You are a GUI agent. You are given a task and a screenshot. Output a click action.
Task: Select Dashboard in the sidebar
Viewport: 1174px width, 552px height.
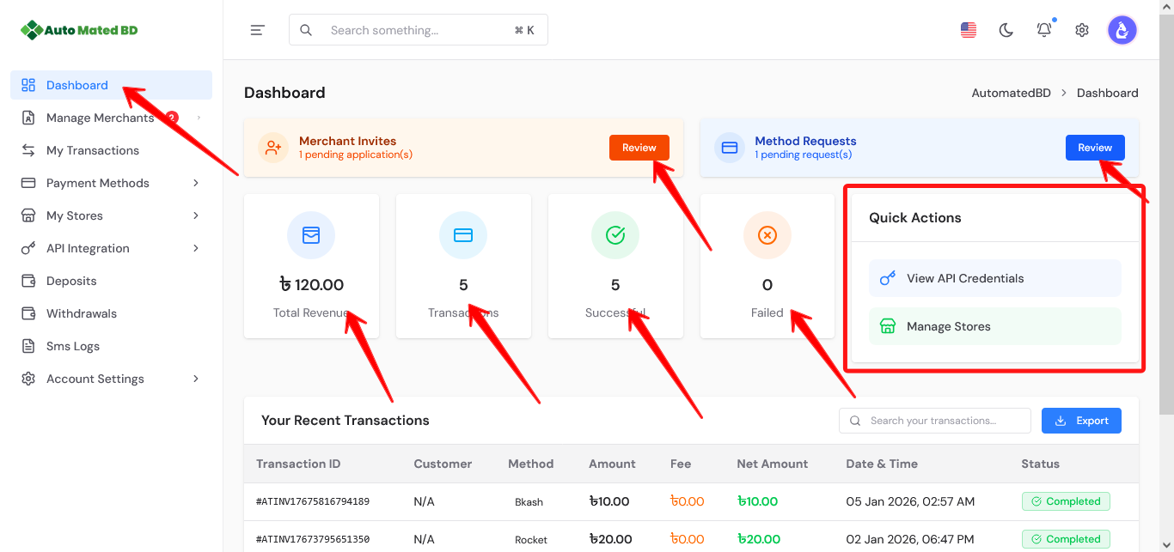75,85
